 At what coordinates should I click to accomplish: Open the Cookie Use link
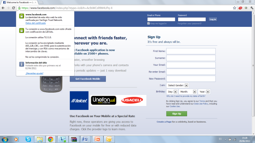point(174,106)
